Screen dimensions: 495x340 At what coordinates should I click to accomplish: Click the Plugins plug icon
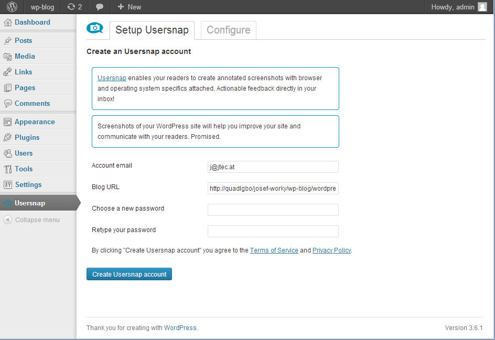click(7, 137)
